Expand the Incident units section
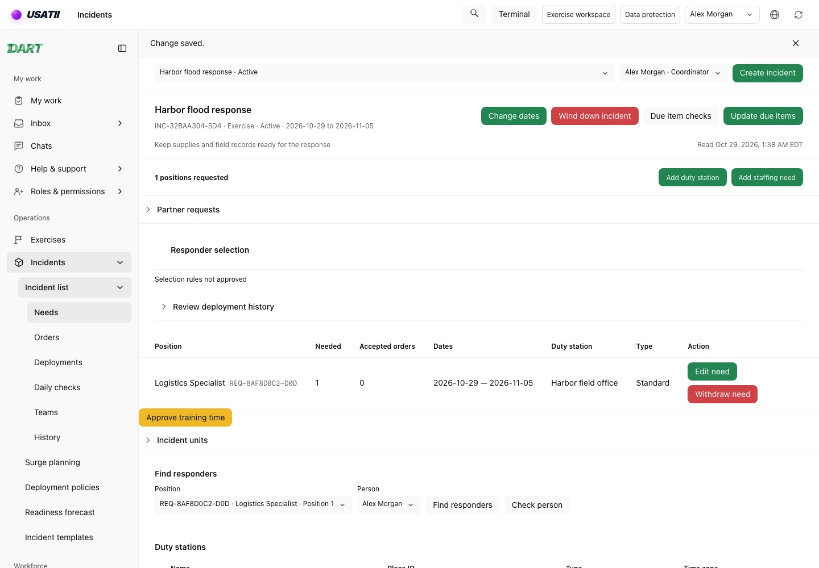 176,440
